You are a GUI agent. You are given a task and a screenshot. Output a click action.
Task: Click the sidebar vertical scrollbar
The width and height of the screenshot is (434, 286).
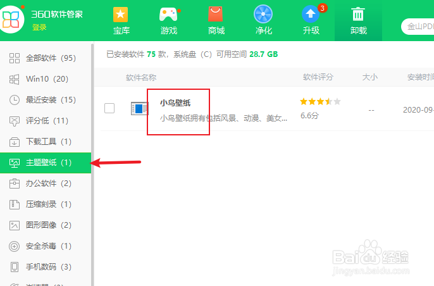coord(92,163)
